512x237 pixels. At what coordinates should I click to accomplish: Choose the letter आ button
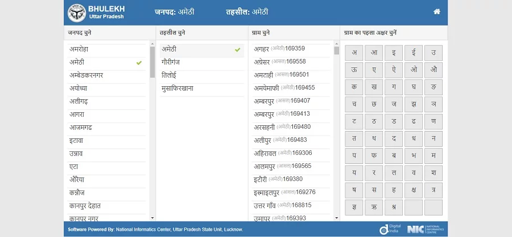click(x=374, y=53)
